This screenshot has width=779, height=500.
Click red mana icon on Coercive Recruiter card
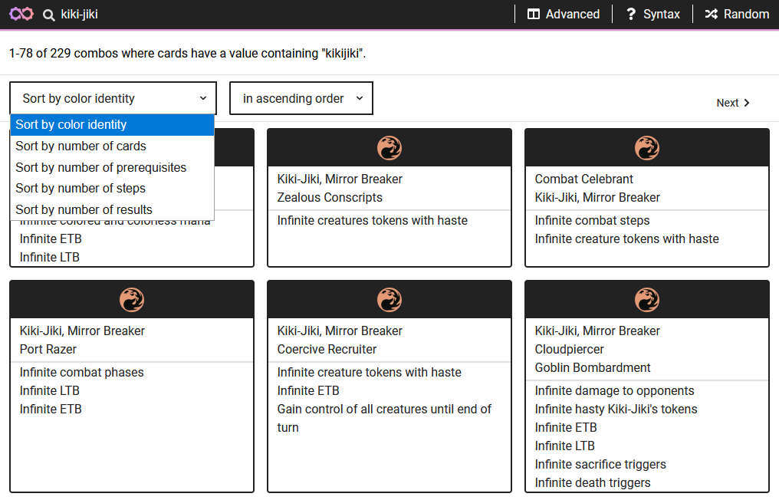[x=389, y=299]
